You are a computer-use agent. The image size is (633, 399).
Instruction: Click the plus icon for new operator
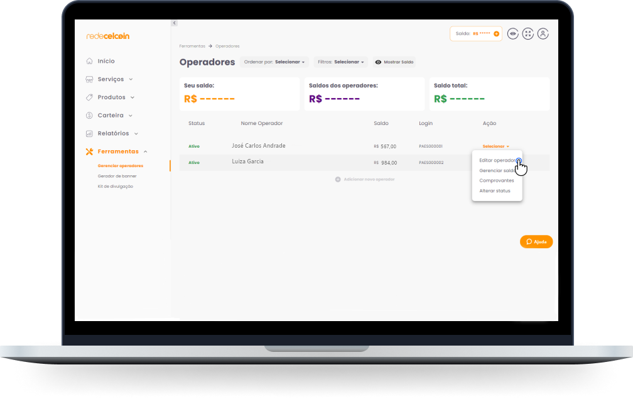coord(338,179)
